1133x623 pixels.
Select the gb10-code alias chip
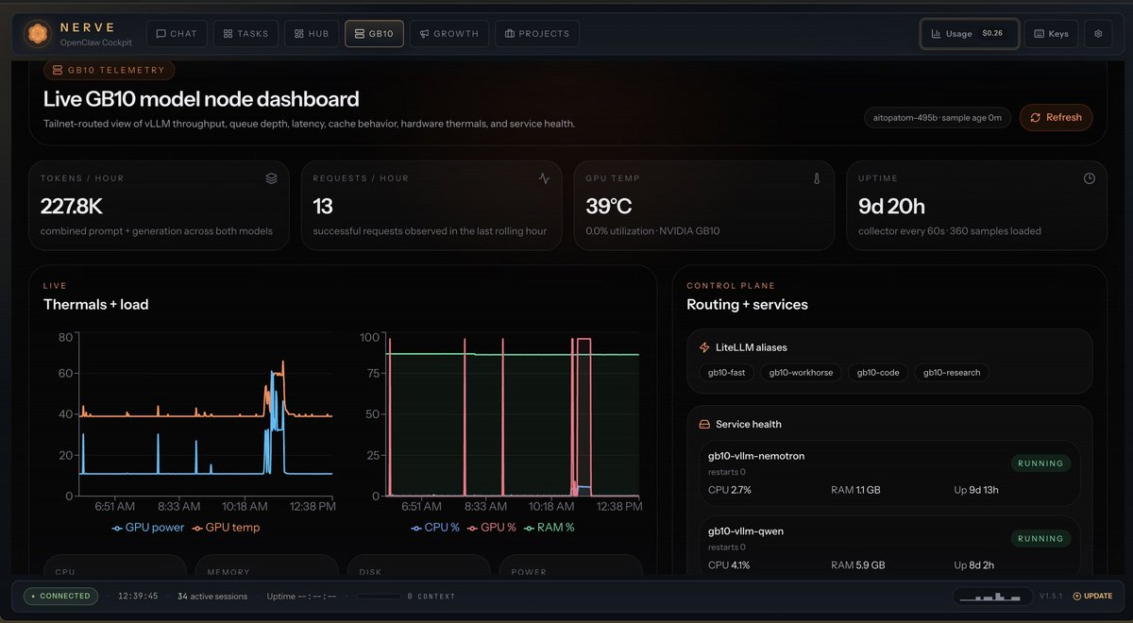[878, 372]
